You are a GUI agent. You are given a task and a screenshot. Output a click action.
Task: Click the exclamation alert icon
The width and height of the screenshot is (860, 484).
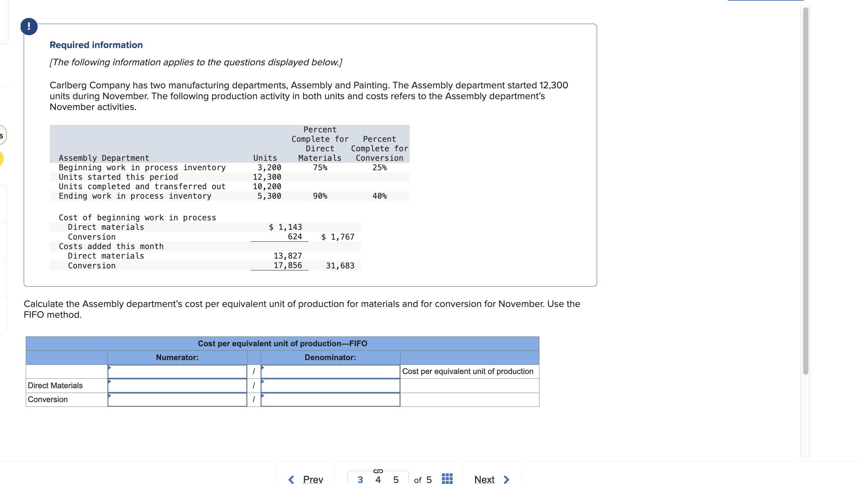coord(29,26)
